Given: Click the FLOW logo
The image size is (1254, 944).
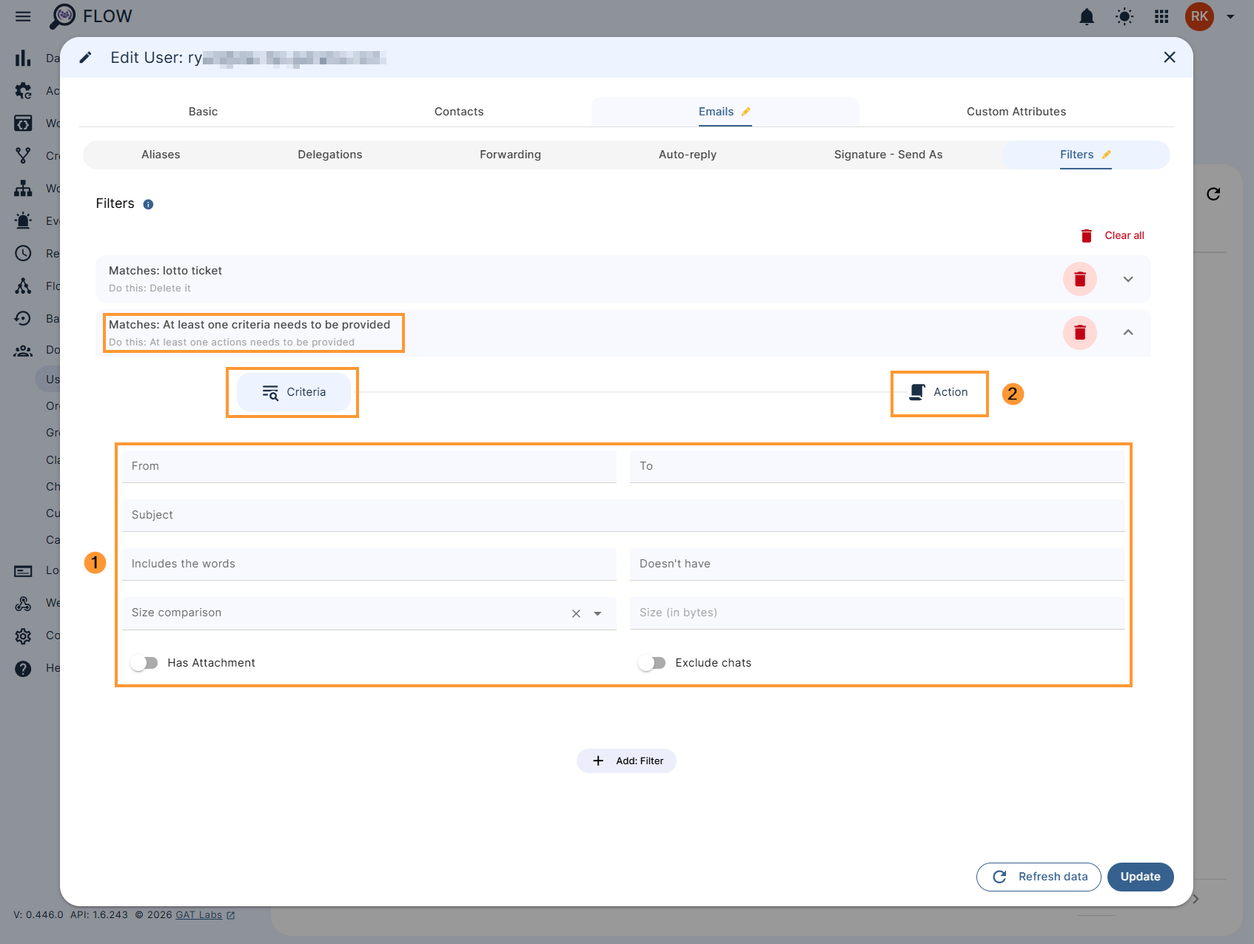Looking at the screenshot, I should click(x=90, y=16).
